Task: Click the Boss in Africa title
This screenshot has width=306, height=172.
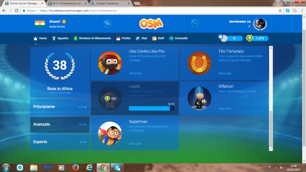Action: tap(60, 89)
